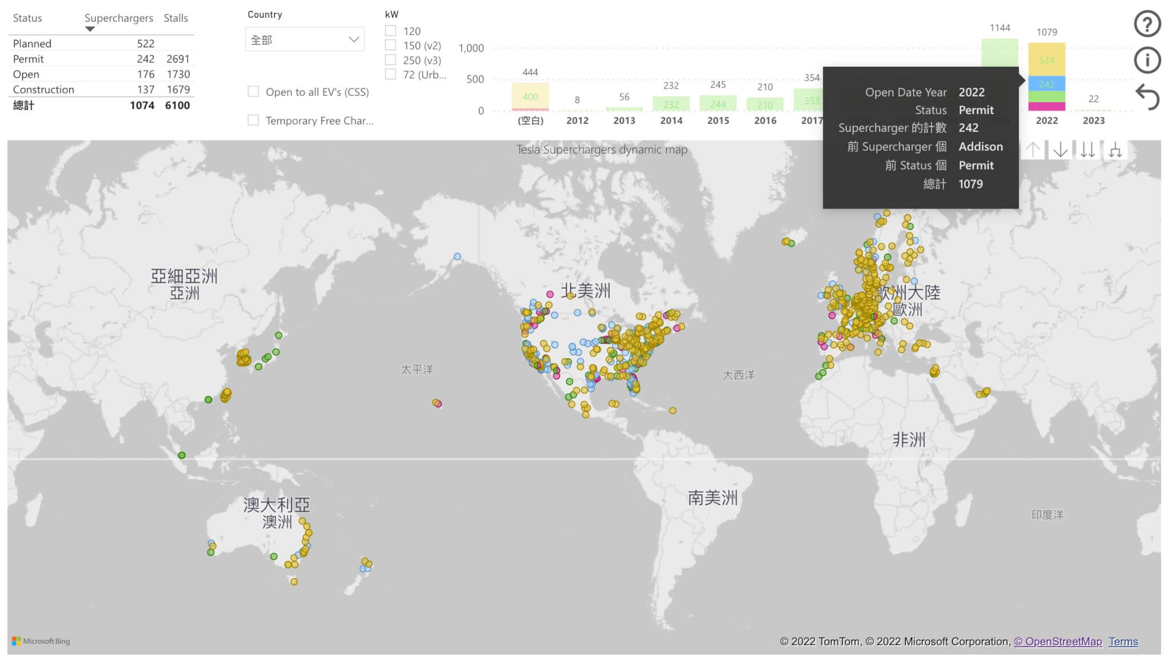Click the green dot in Taiwan area
This screenshot has width=1169, height=662.
tap(208, 399)
